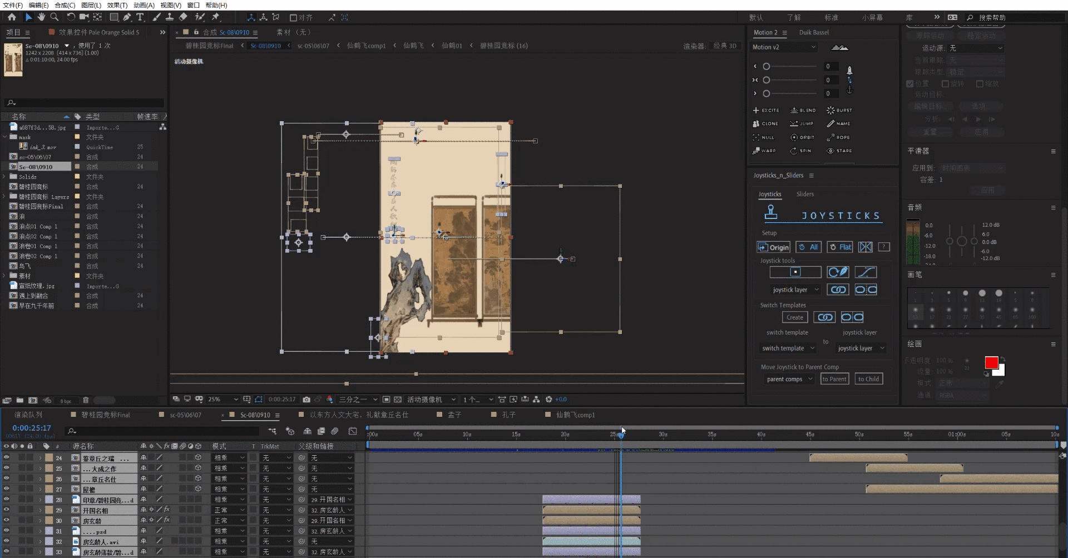
Task: Toggle the 缩放 tracker checkbox
Action: [980, 83]
